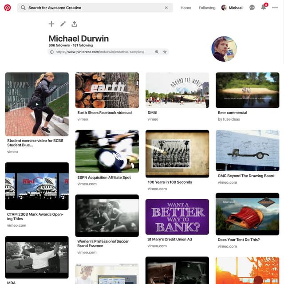Click '806 followers' text
The image size is (284, 284).
59,45
